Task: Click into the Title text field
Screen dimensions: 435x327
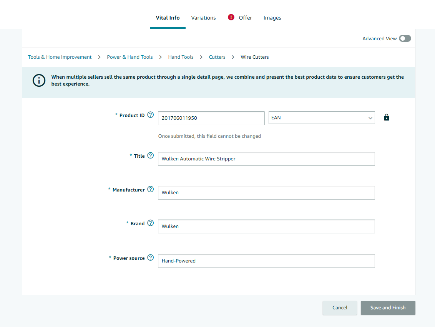Action: (x=266, y=159)
